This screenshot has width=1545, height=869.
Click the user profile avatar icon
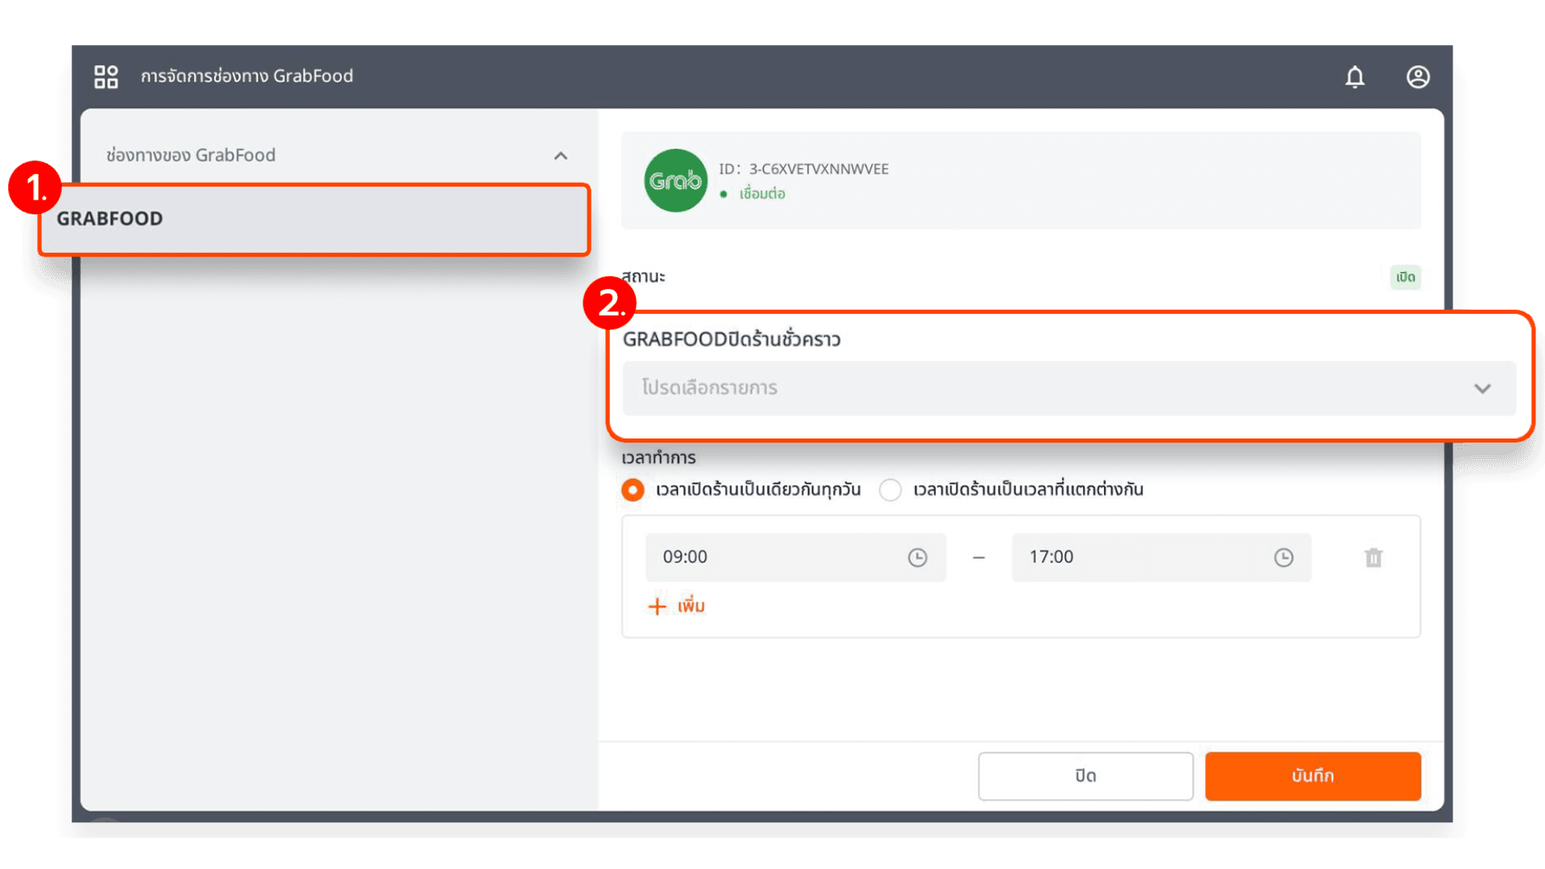pyautogui.click(x=1418, y=76)
